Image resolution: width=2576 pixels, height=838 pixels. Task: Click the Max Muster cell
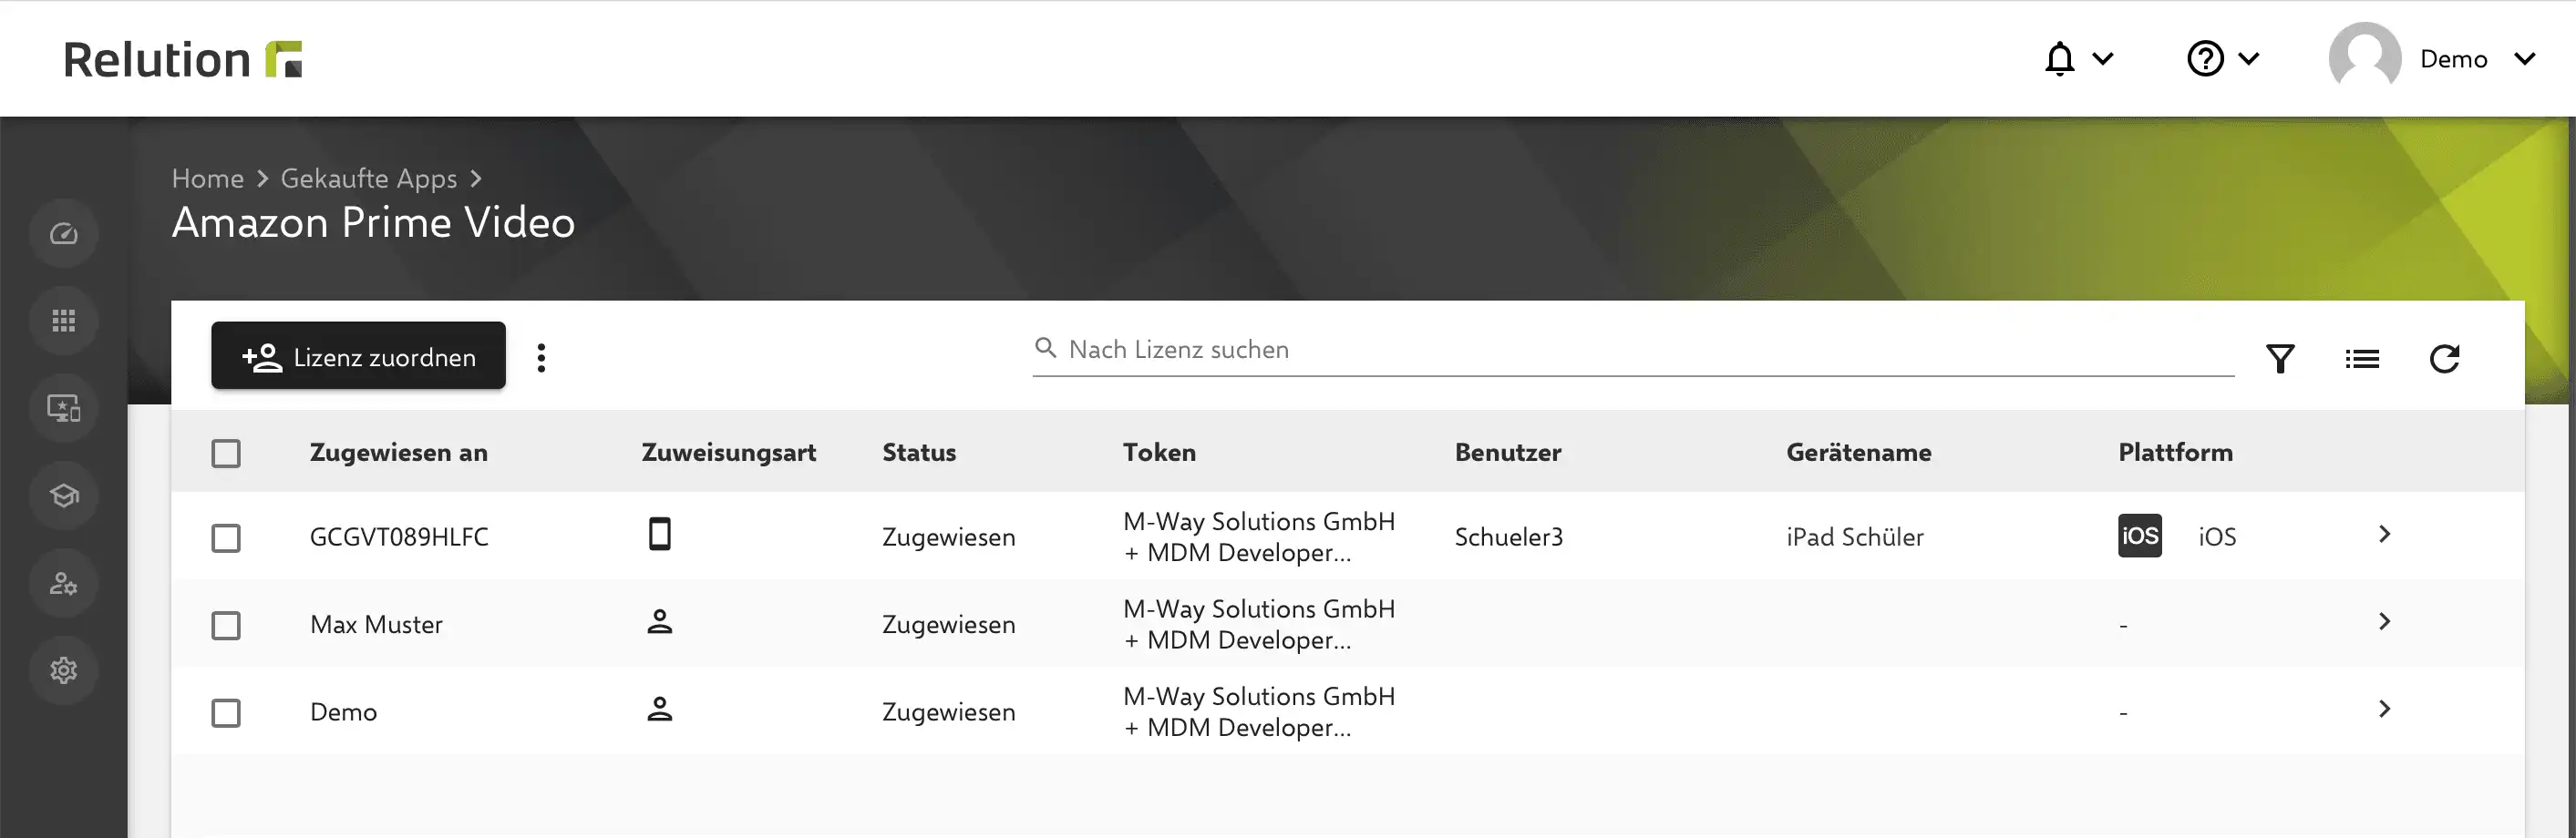(376, 624)
